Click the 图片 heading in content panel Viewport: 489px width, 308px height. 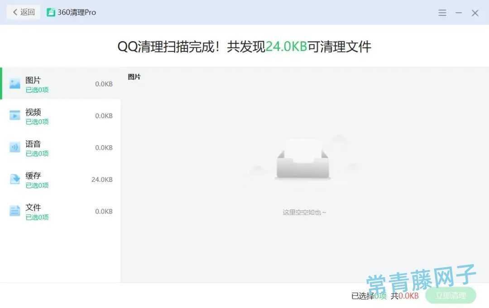point(134,77)
